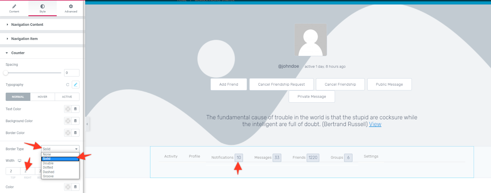Open the Text Color swatch
491x193 pixels.
pyautogui.click(x=68, y=109)
